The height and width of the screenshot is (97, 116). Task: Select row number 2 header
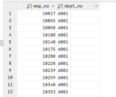pyautogui.click(x=10, y=21)
